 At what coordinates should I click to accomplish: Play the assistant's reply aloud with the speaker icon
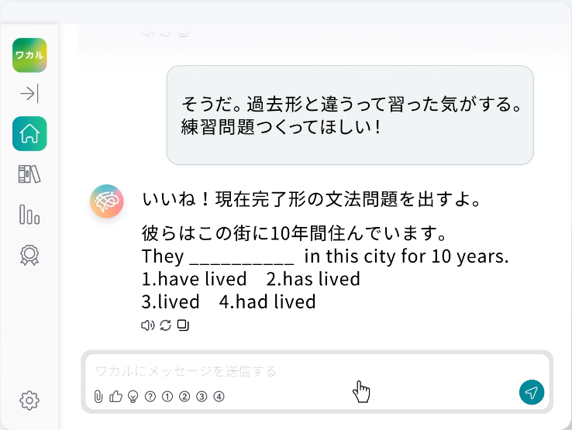click(x=147, y=325)
